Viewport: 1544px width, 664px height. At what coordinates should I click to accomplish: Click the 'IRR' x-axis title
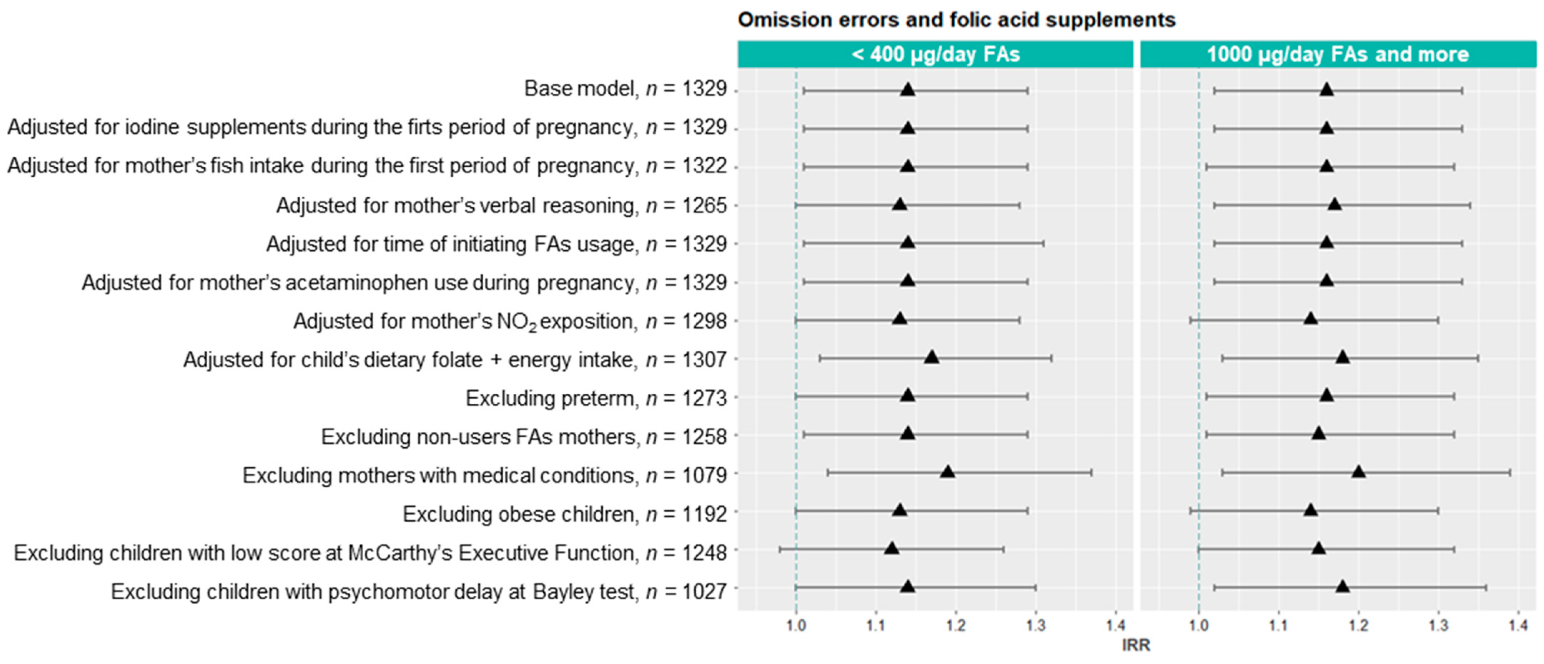click(x=1136, y=645)
